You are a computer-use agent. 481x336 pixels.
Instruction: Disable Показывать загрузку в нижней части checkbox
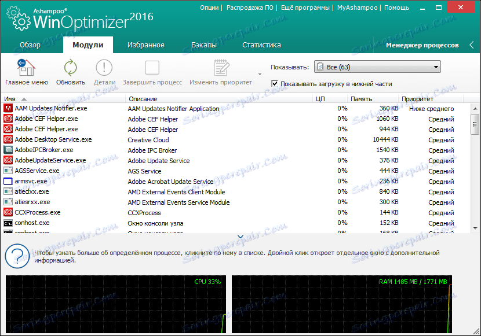coord(275,83)
